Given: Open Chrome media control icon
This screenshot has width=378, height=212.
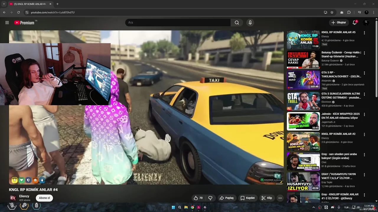Looking at the screenshot, I should pyautogui.click(x=359, y=12).
